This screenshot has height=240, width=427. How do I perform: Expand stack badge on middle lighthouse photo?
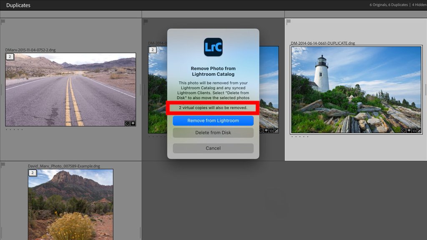pos(153,50)
